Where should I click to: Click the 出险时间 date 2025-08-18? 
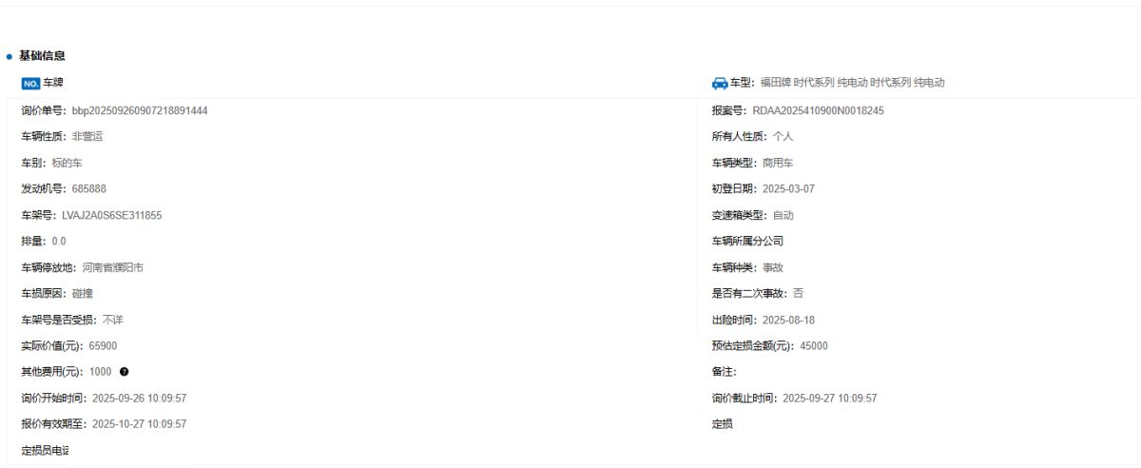tap(788, 320)
